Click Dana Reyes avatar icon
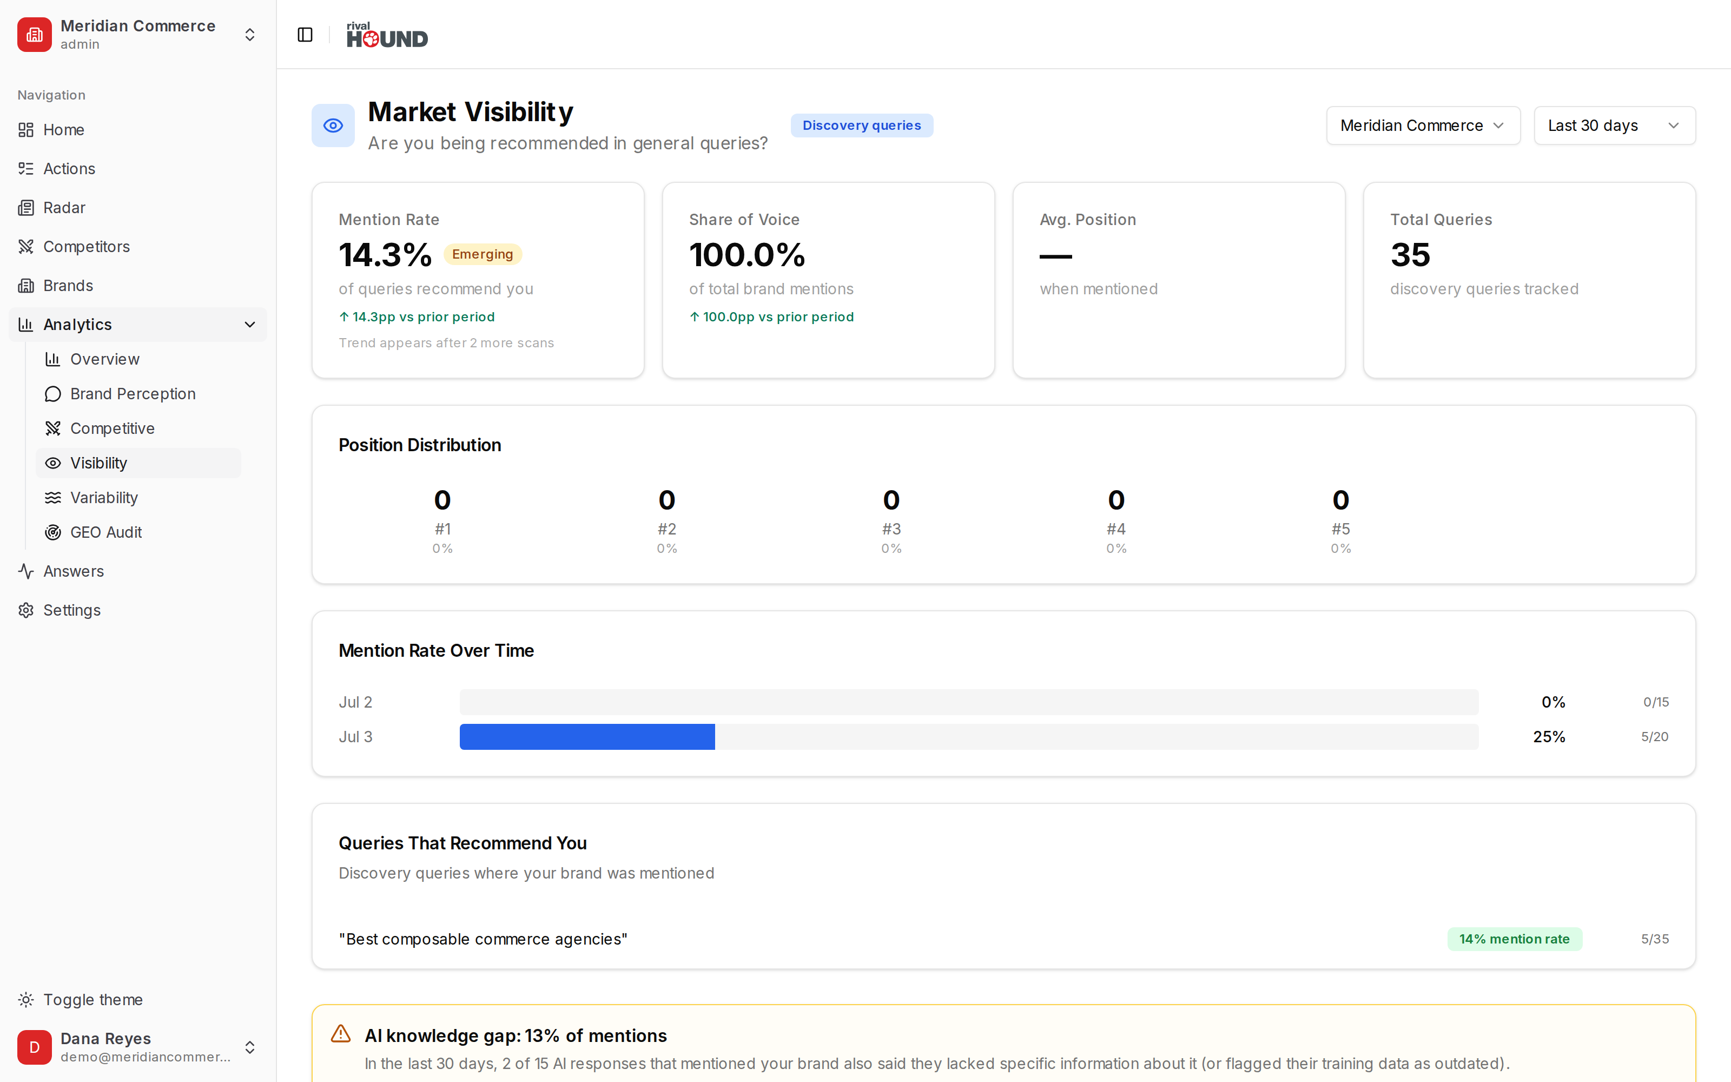 tap(34, 1047)
